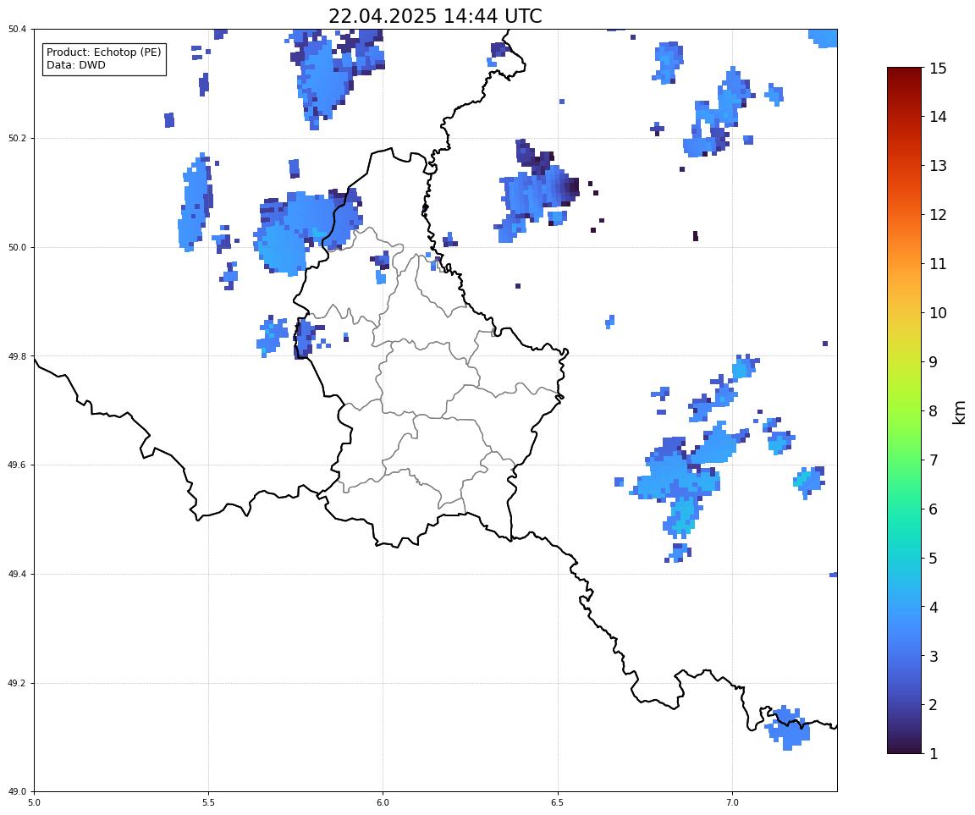Click the colorbar label '2'
The height and width of the screenshot is (815, 975).
934,705
